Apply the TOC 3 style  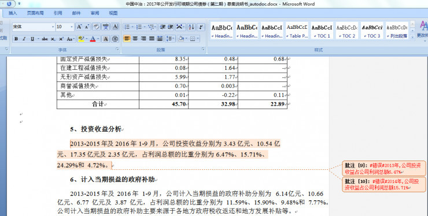[372, 31]
